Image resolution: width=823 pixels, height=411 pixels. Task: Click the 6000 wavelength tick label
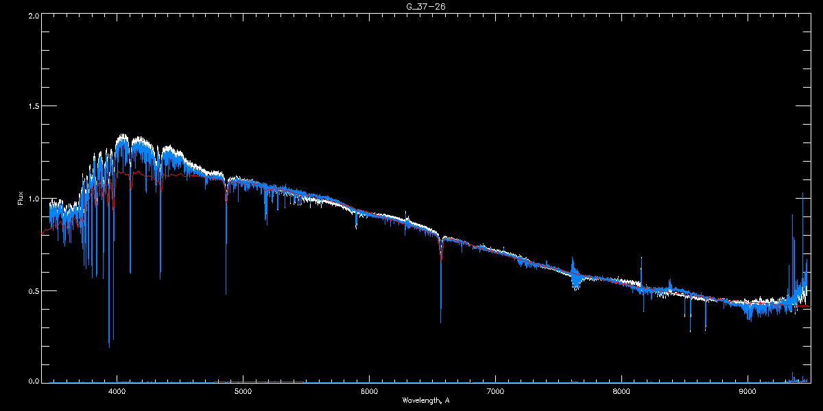[x=370, y=391]
